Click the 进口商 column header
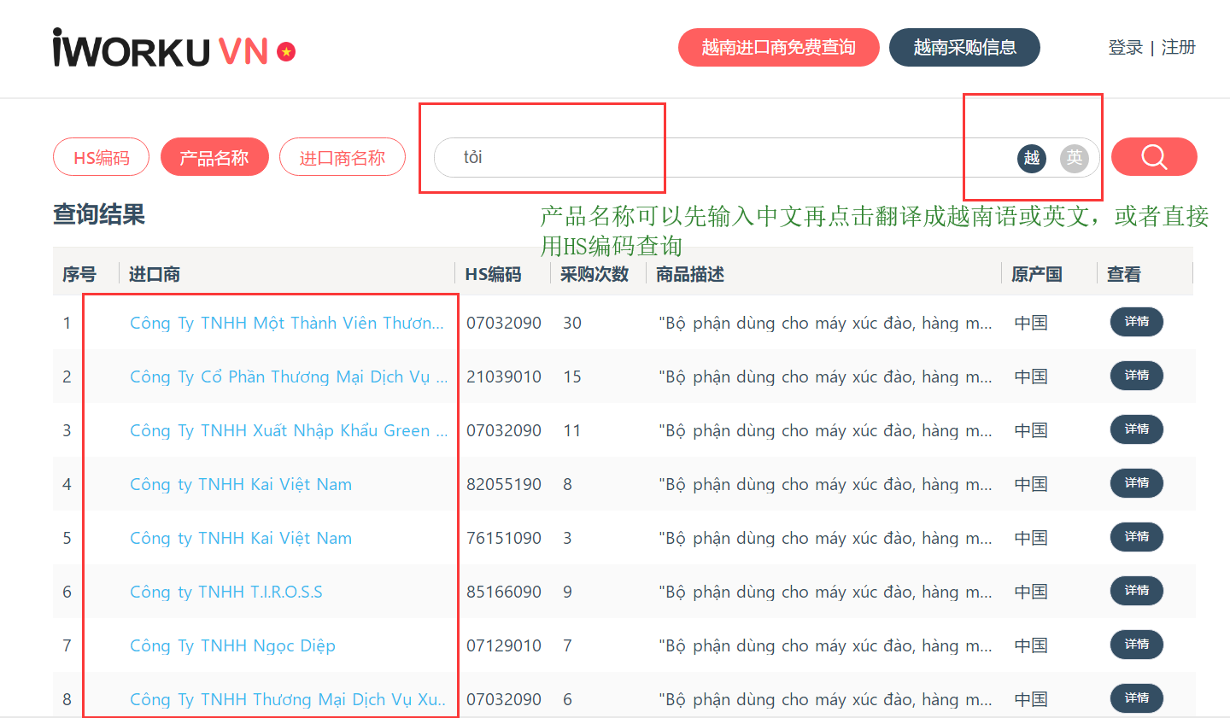 pos(155,274)
